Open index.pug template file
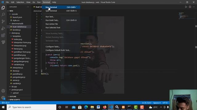This screenshot has width=197, height=110. 18,39
